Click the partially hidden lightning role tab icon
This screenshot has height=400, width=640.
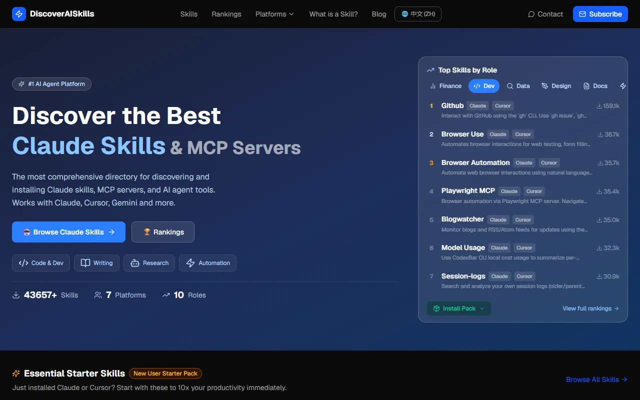(x=622, y=86)
